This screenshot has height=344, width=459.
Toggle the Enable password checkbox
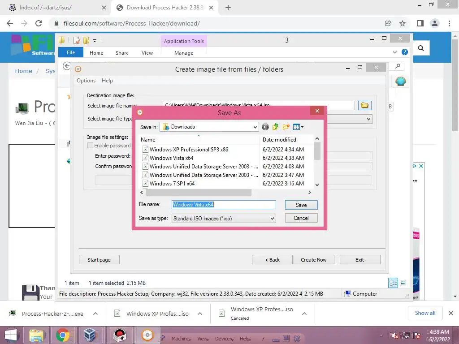(x=91, y=146)
